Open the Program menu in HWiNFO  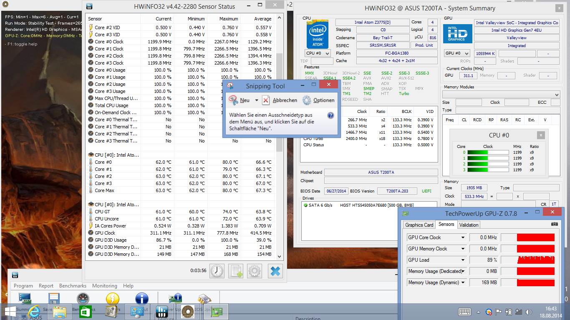tap(23, 286)
